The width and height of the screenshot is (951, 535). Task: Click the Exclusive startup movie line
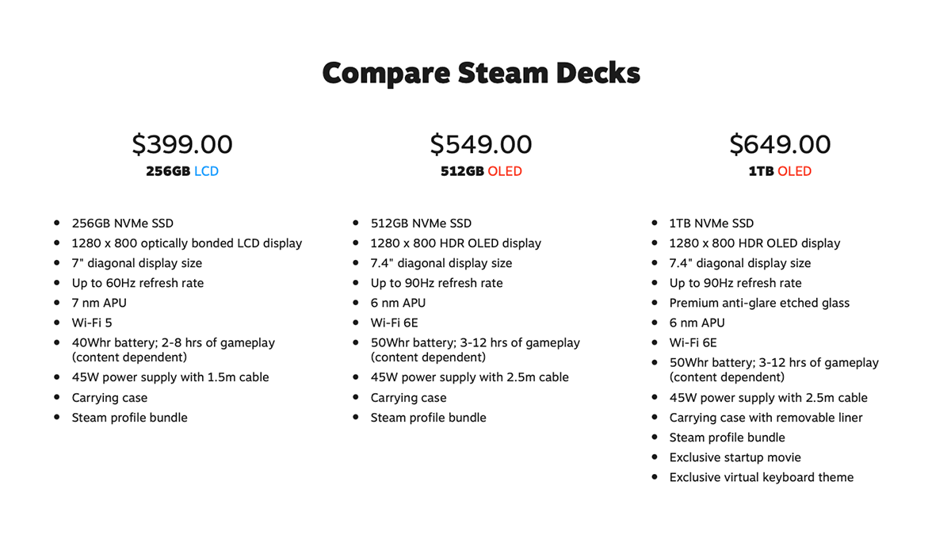point(735,457)
